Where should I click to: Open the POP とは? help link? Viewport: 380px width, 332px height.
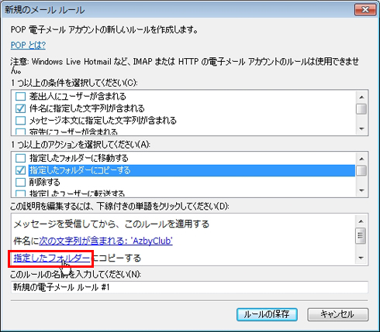click(x=28, y=45)
